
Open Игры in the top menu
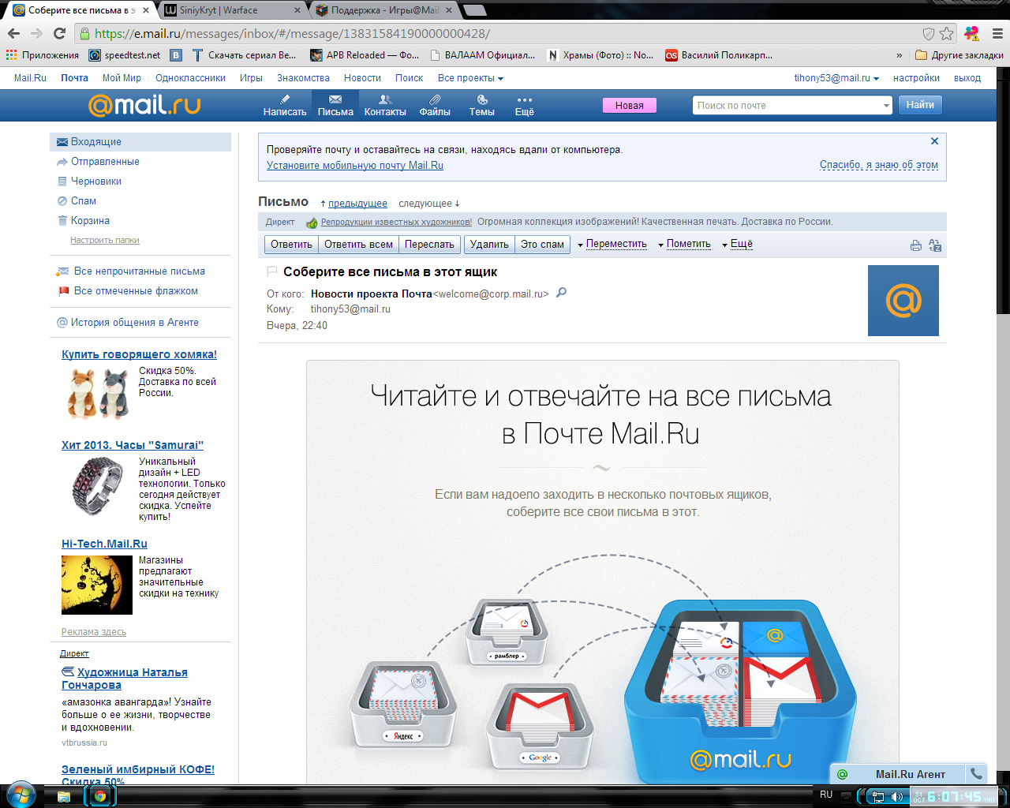pos(251,78)
